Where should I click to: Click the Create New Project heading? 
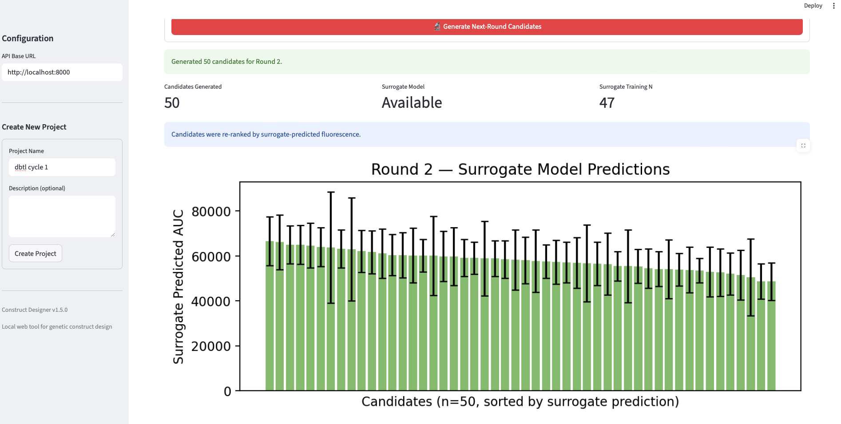click(34, 127)
